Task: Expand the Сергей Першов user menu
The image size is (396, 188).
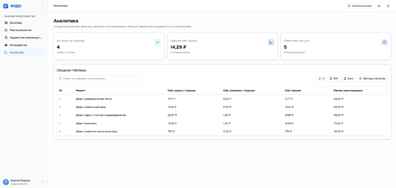Action: point(43,182)
